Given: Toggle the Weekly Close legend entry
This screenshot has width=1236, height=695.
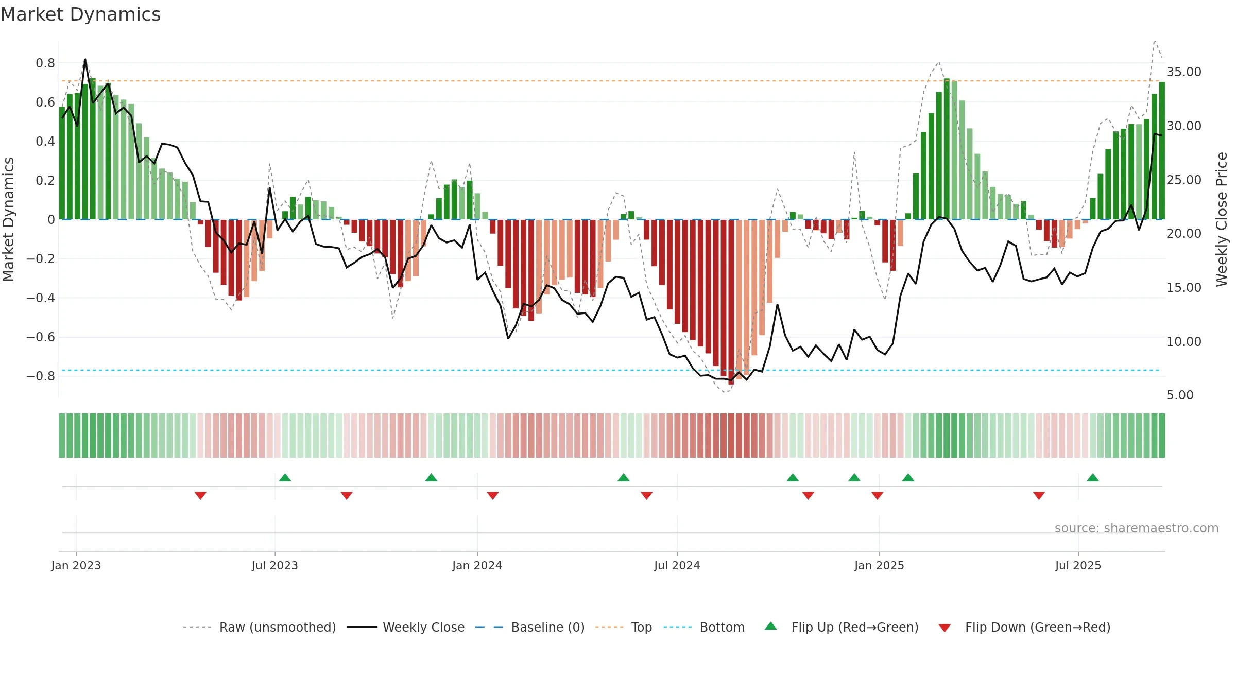Looking at the screenshot, I should 423,627.
